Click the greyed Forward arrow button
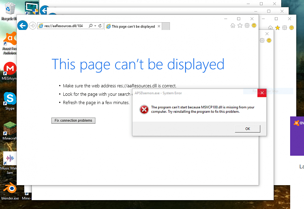Viewport: 304px width, 209px height. pos(33,26)
